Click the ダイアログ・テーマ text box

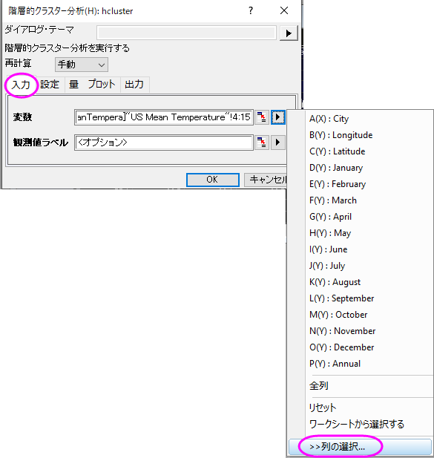tap(186, 33)
